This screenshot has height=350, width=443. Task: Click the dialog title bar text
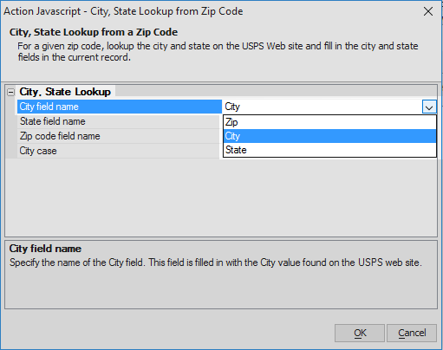point(123,11)
